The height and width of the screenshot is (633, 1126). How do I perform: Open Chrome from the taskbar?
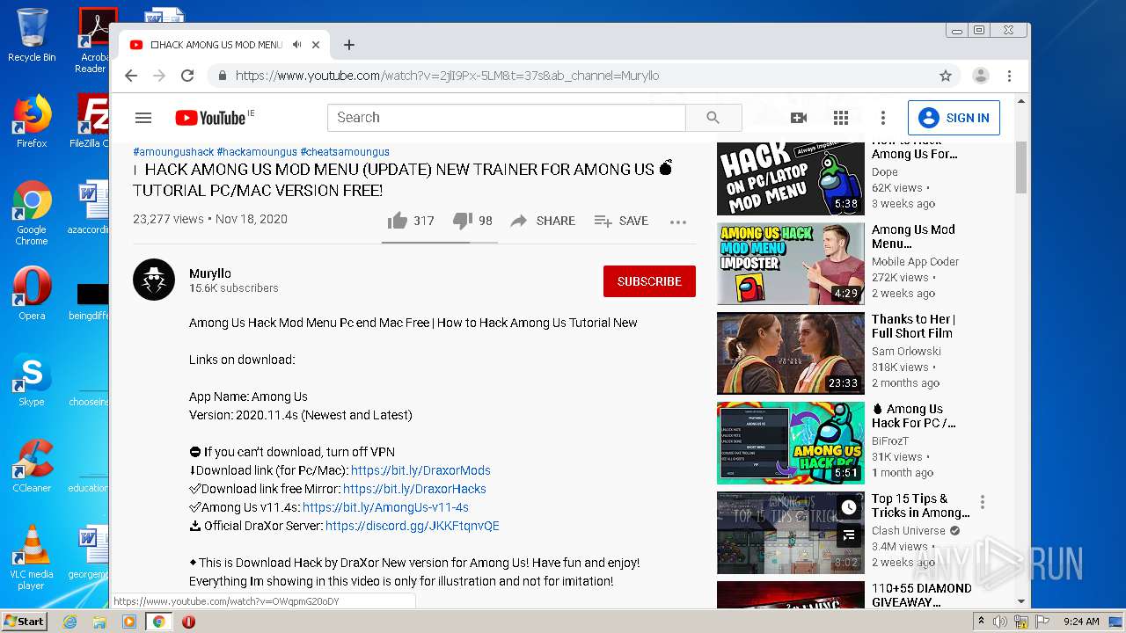(158, 622)
